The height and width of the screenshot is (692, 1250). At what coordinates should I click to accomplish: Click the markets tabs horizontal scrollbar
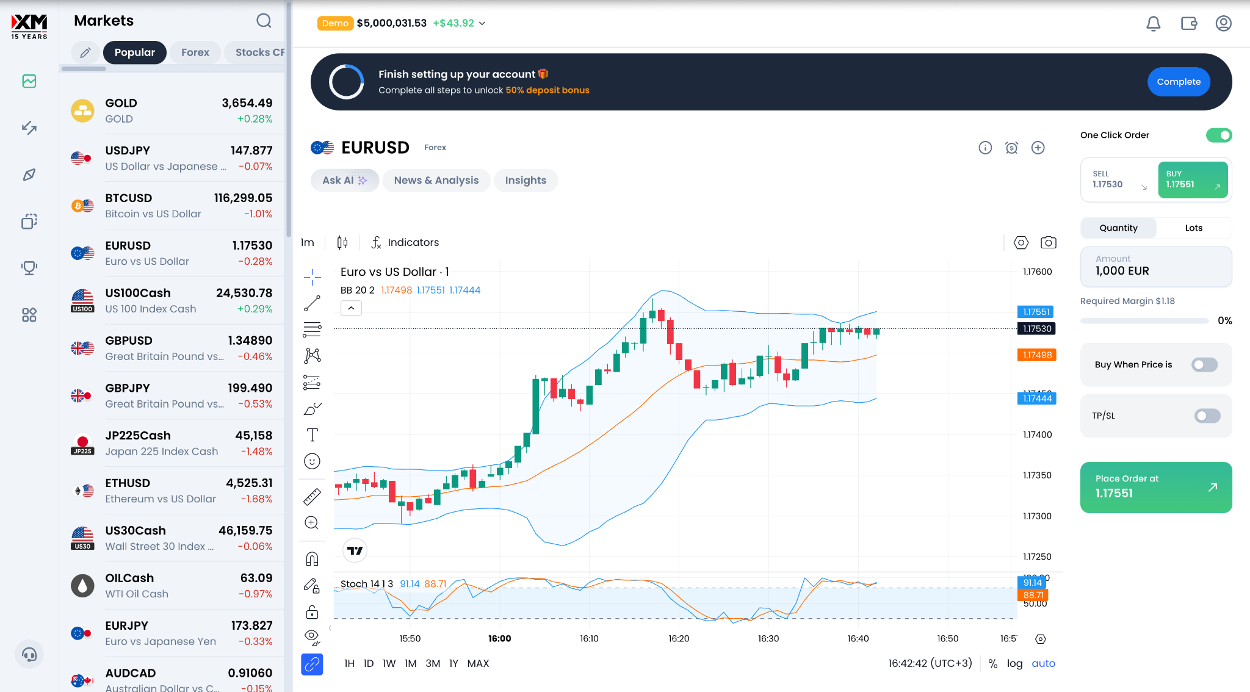pyautogui.click(x=84, y=68)
